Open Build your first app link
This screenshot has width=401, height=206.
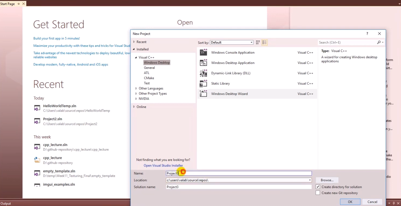point(57,38)
